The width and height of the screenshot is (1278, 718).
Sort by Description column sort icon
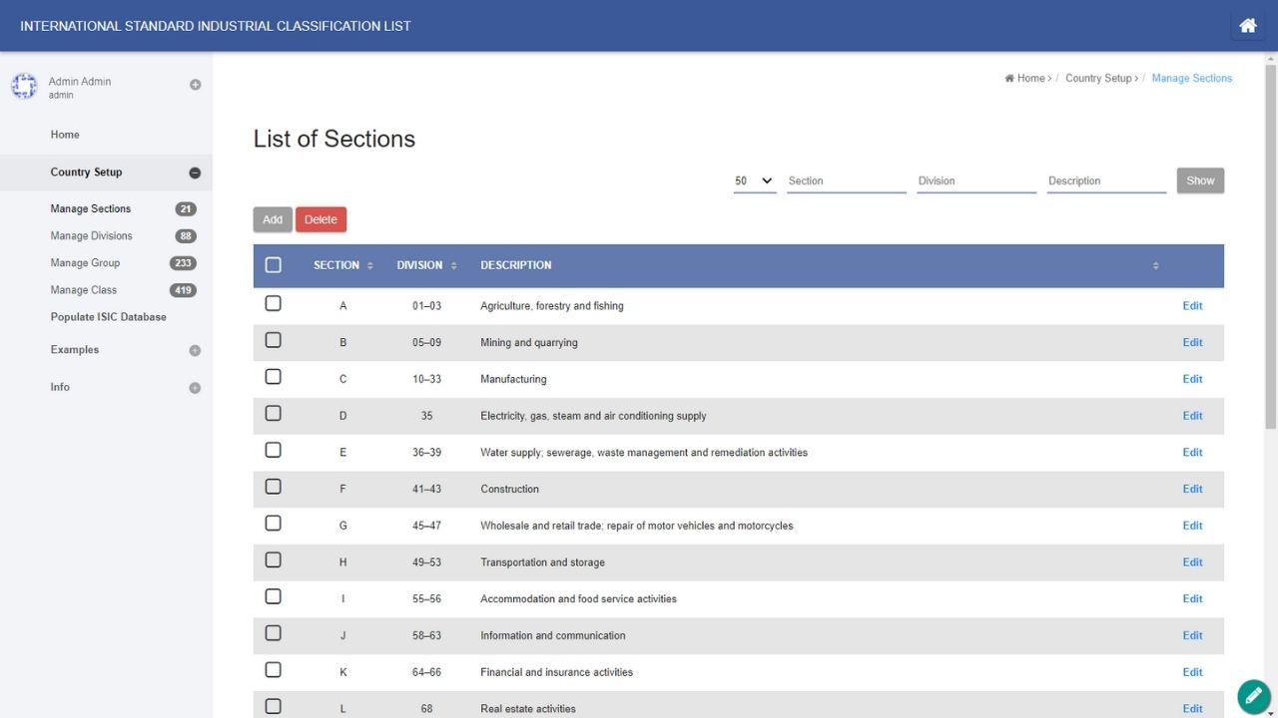pyautogui.click(x=1155, y=265)
